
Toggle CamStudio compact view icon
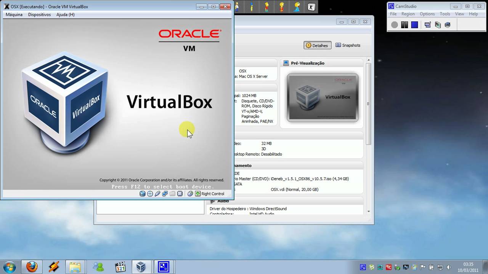click(x=427, y=25)
